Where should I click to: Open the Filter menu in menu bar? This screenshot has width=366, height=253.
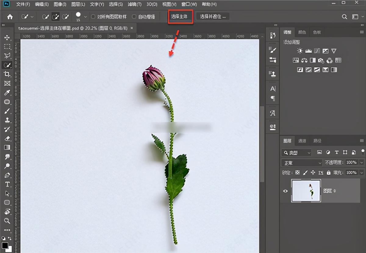[x=135, y=4]
